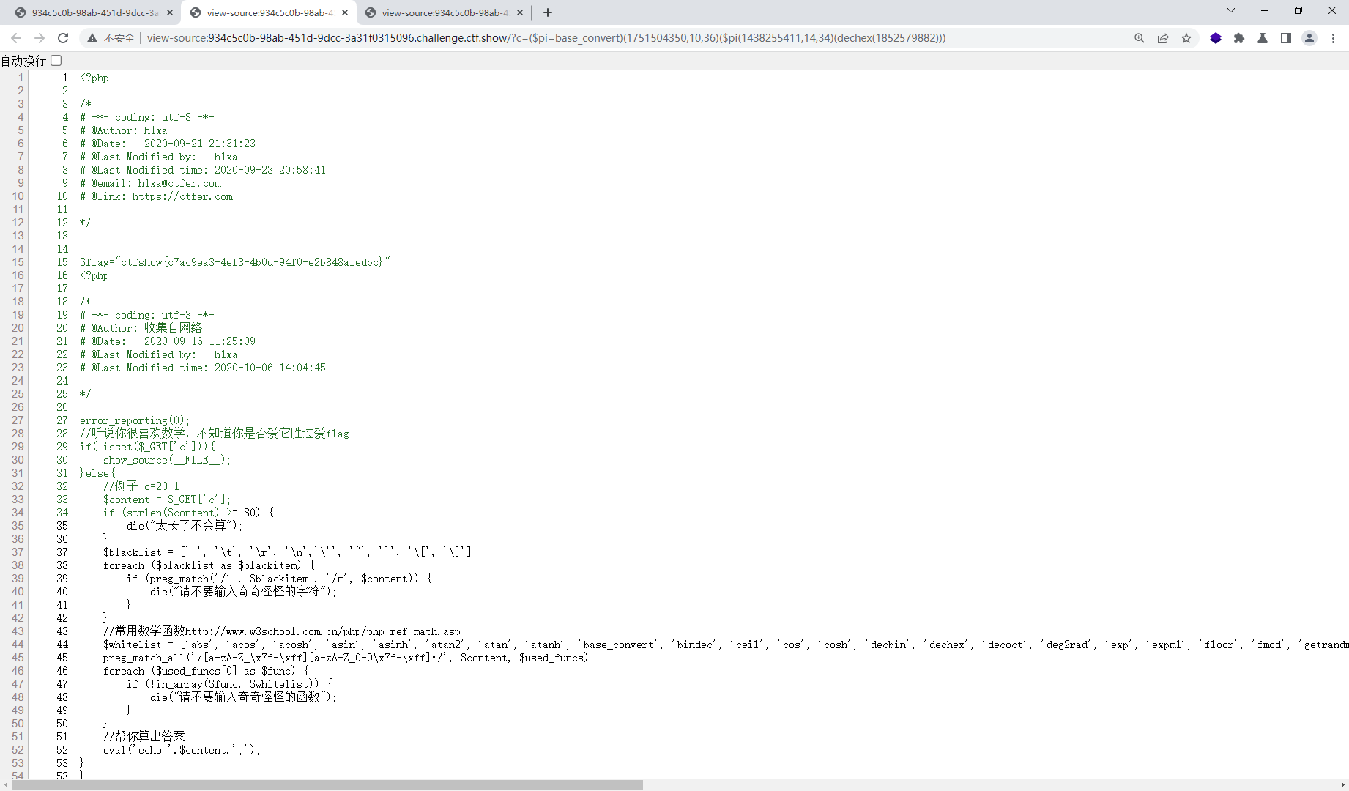Image resolution: width=1349 pixels, height=791 pixels.
Task: Click the scrollbar right arrow
Action: [1342, 785]
